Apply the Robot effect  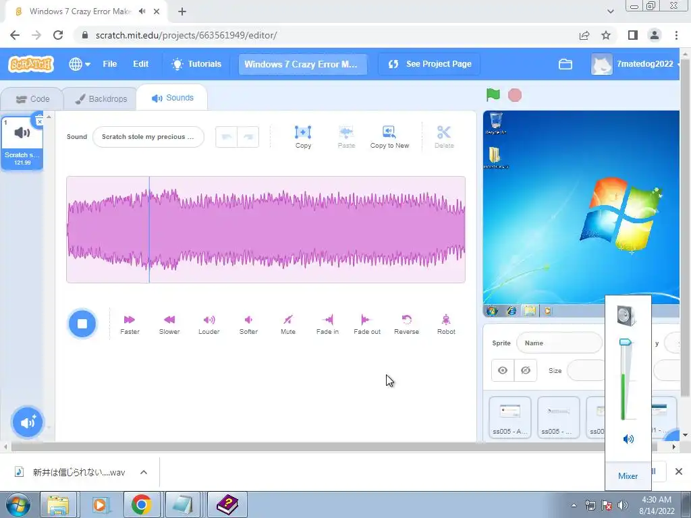[x=446, y=324]
